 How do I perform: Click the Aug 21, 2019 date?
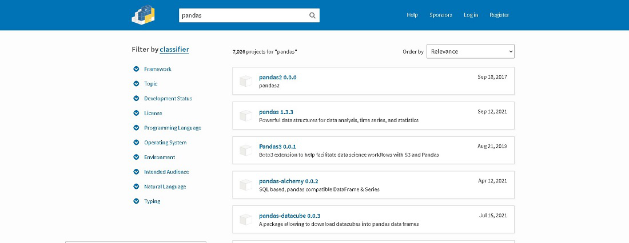492,146
